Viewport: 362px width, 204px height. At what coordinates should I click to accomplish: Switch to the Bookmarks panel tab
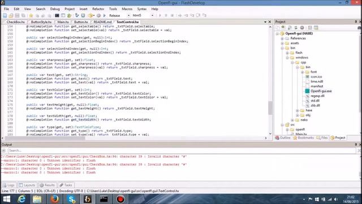coord(304,138)
